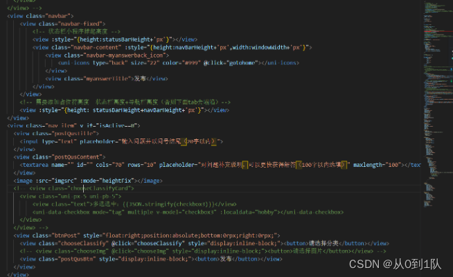Click windowWidth+'px' in the navbar-content style

276,47
